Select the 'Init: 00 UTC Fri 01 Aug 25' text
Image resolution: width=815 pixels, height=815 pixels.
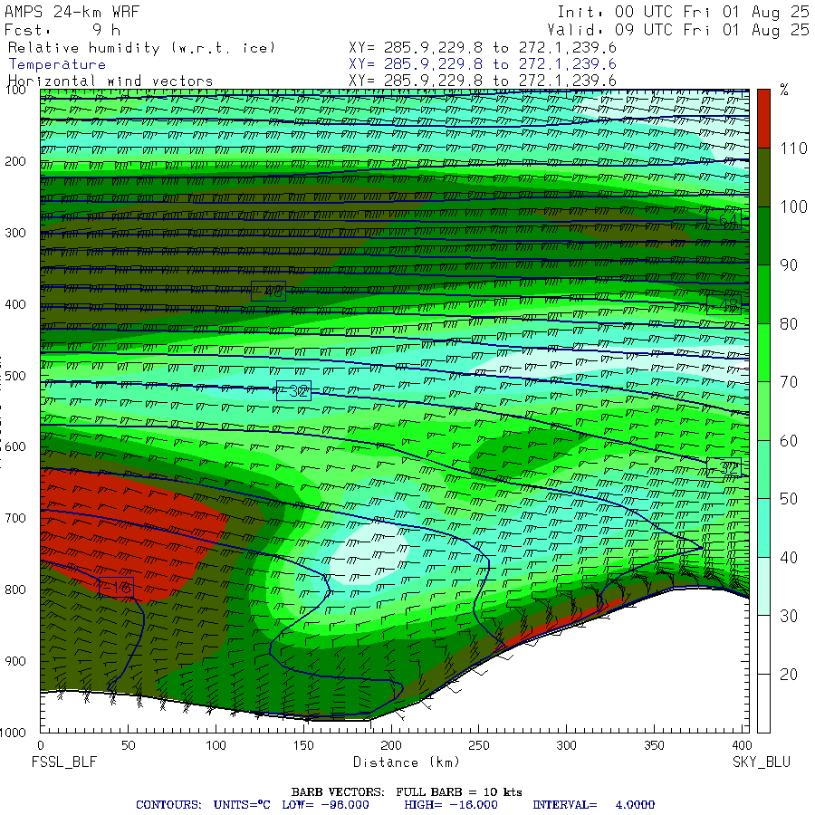click(x=683, y=12)
